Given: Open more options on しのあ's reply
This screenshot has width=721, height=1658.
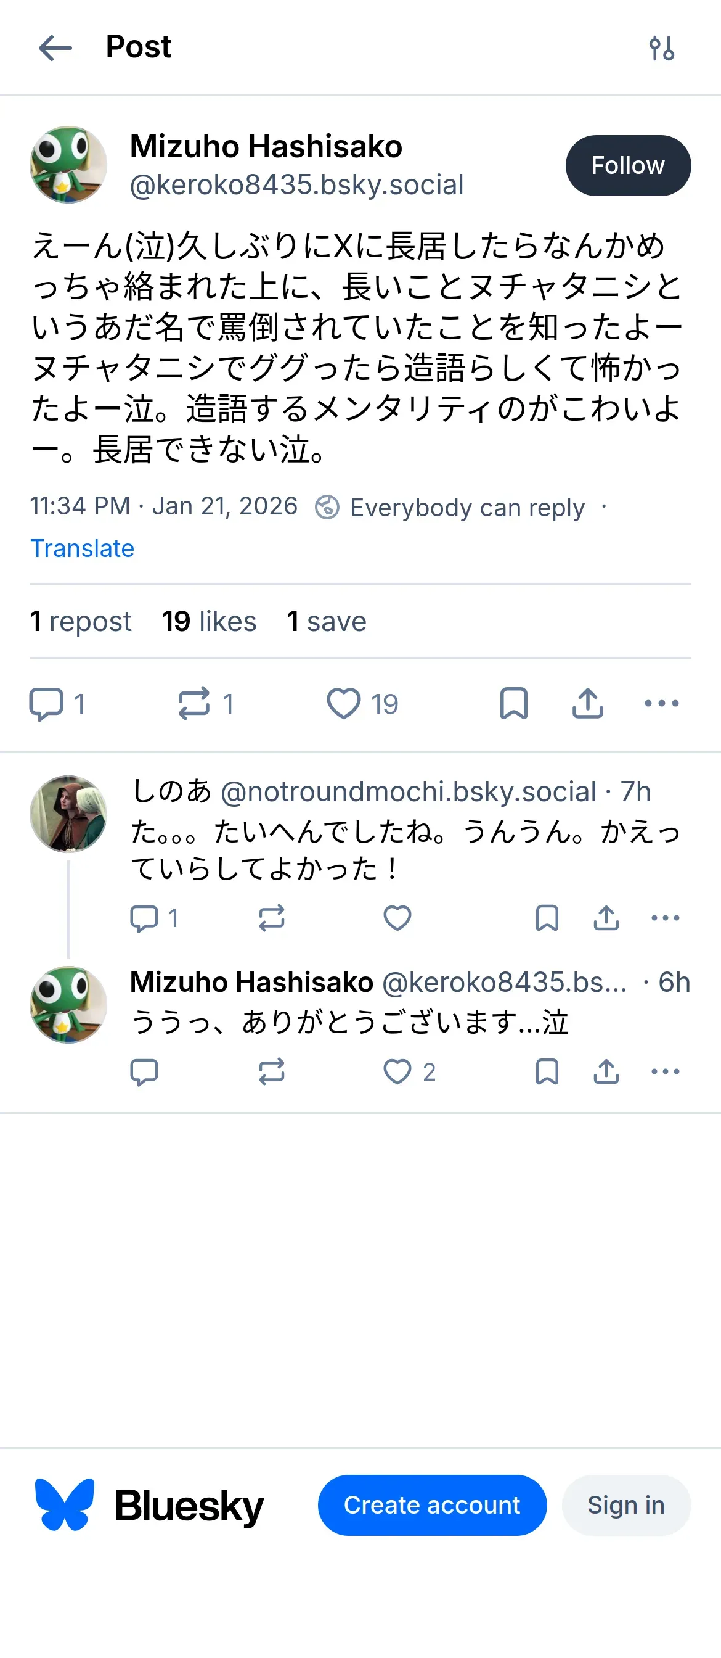Looking at the screenshot, I should point(665,918).
